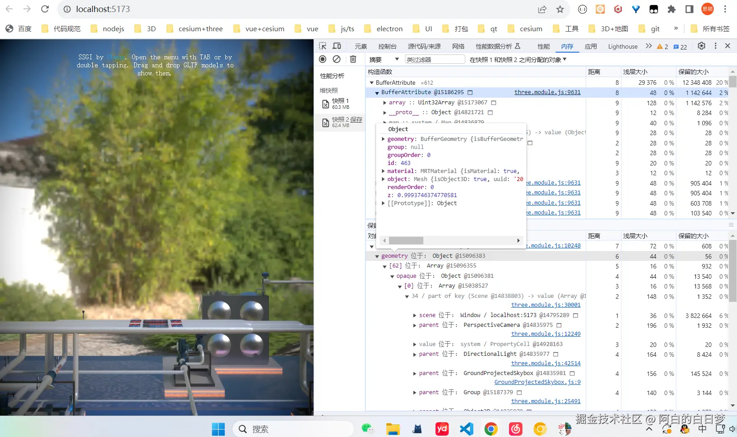This screenshot has width=737, height=437.
Task: Open VS Code from the taskbar
Action: [x=466, y=429]
